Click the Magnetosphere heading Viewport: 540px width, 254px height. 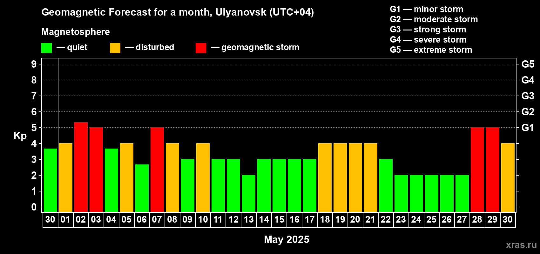(76, 32)
